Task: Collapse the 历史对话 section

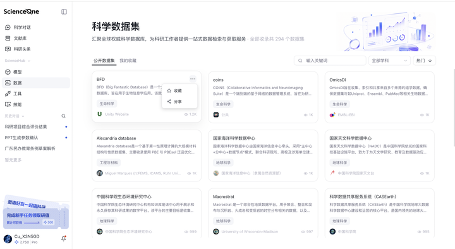Action: pyautogui.click(x=14, y=116)
